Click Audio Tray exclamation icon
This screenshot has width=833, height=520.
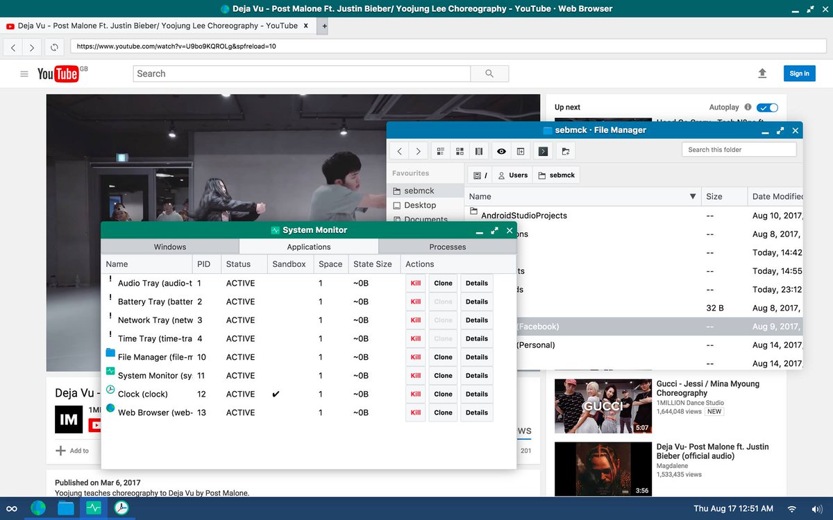tap(110, 279)
